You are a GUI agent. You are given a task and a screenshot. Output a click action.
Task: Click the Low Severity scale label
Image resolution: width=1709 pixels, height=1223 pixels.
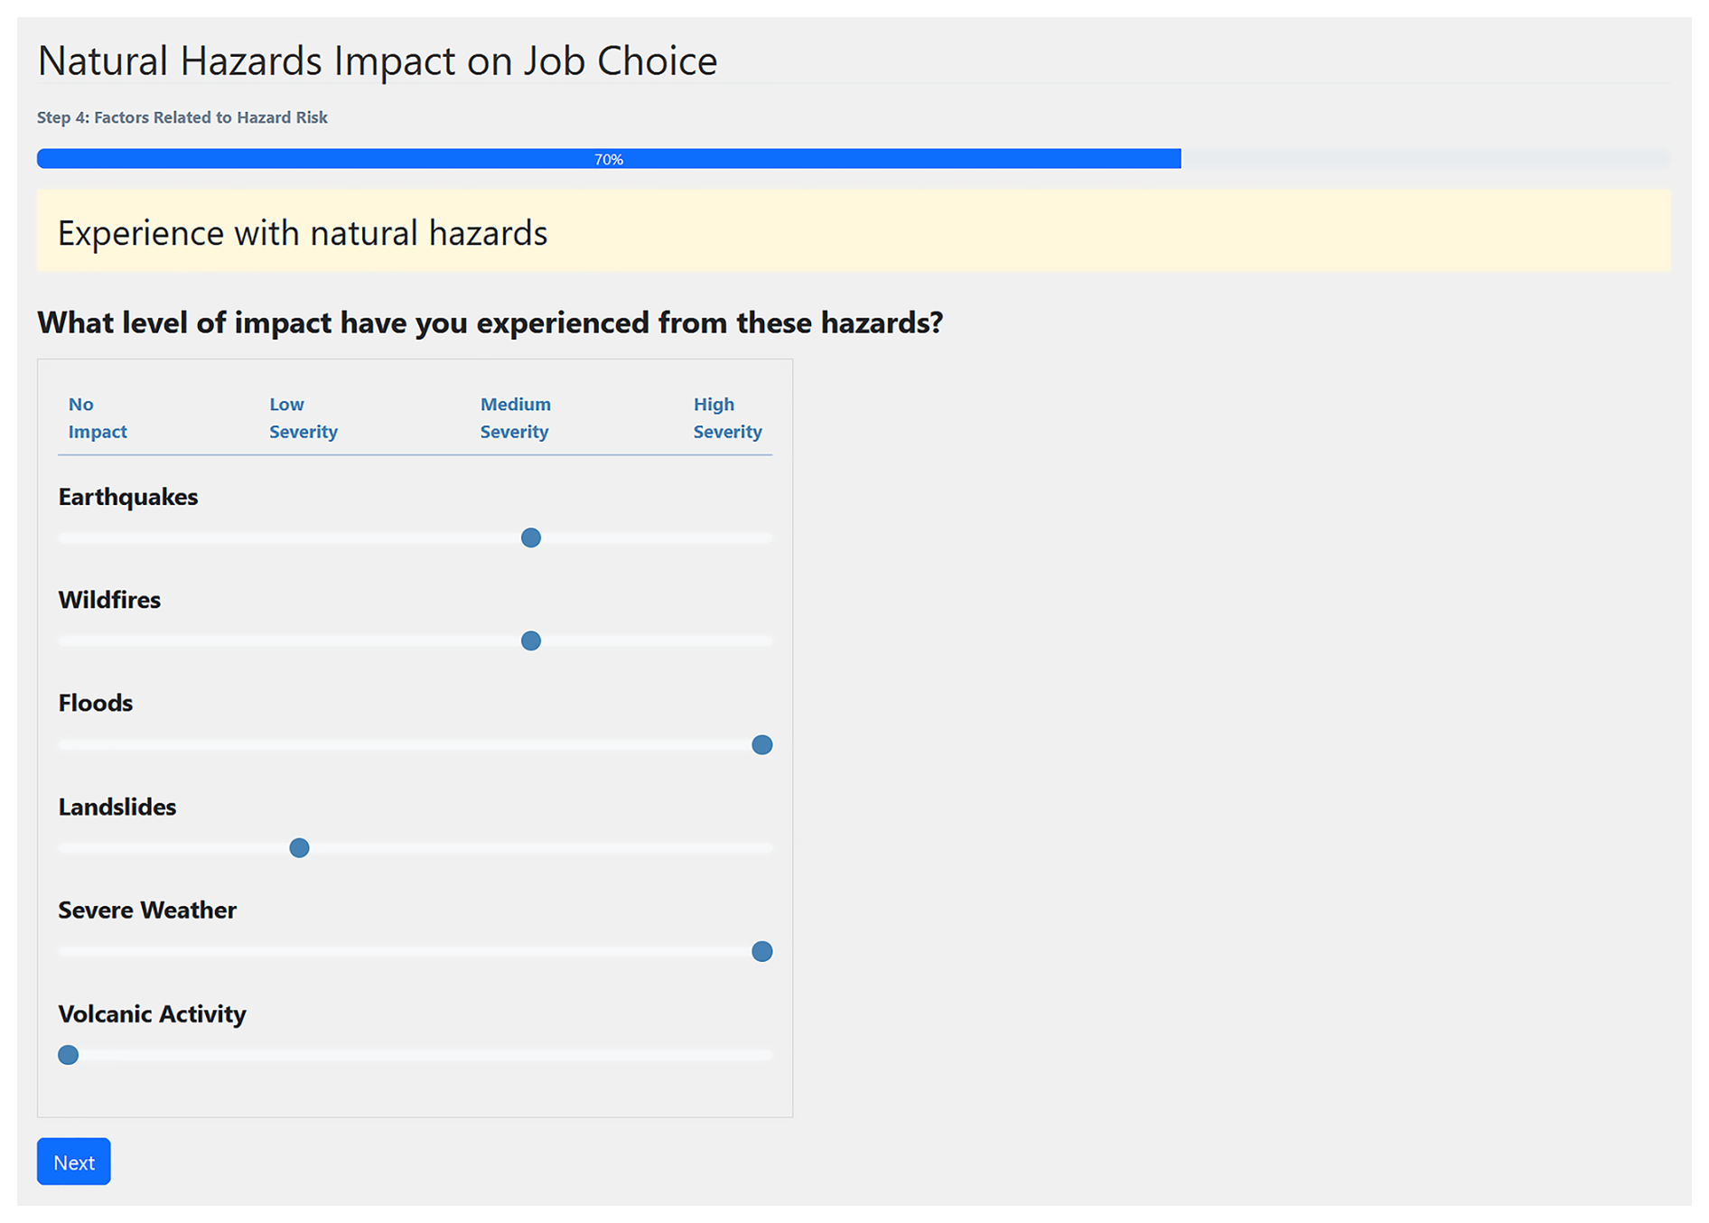[303, 417]
